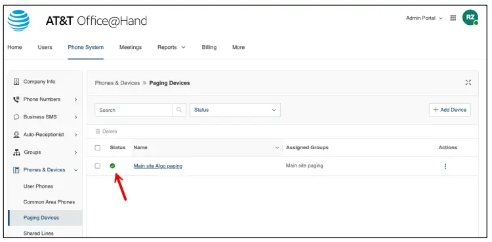
Task: Click the search magnifier icon
Action: tap(179, 110)
